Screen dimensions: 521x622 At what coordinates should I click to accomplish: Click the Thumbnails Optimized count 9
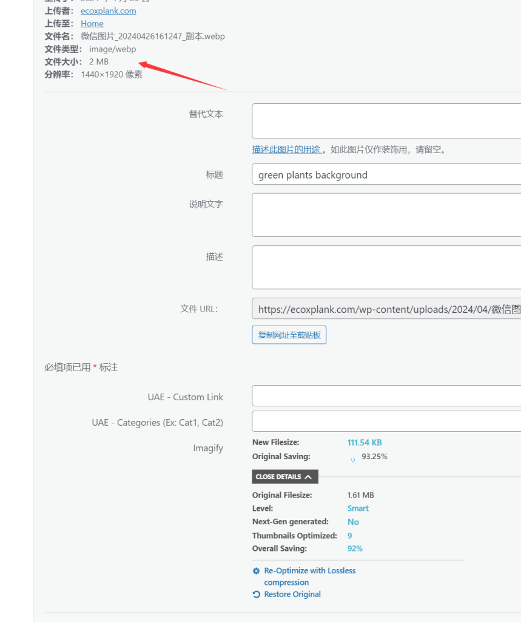pos(350,536)
